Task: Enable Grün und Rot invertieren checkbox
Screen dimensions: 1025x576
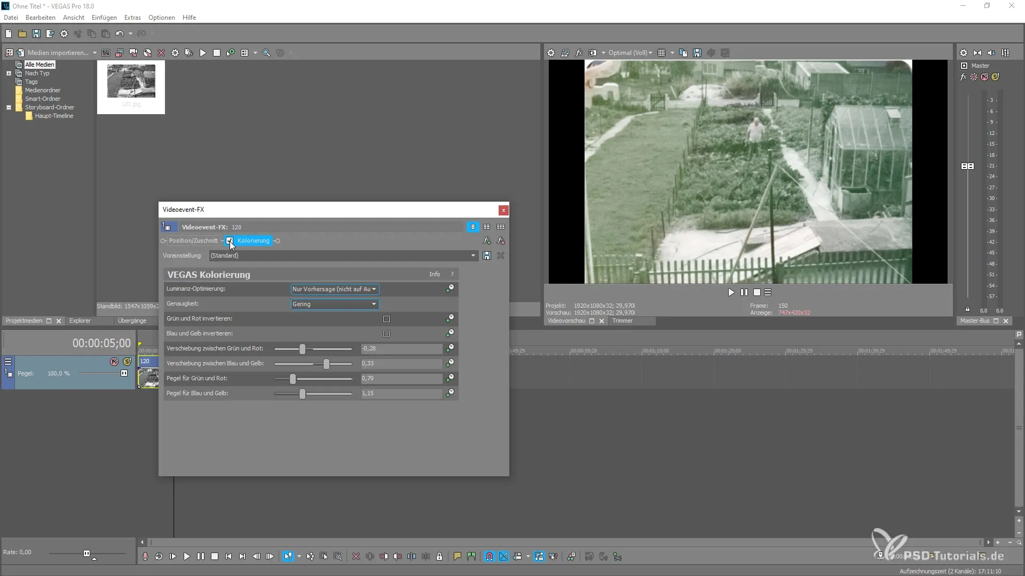Action: click(x=387, y=319)
